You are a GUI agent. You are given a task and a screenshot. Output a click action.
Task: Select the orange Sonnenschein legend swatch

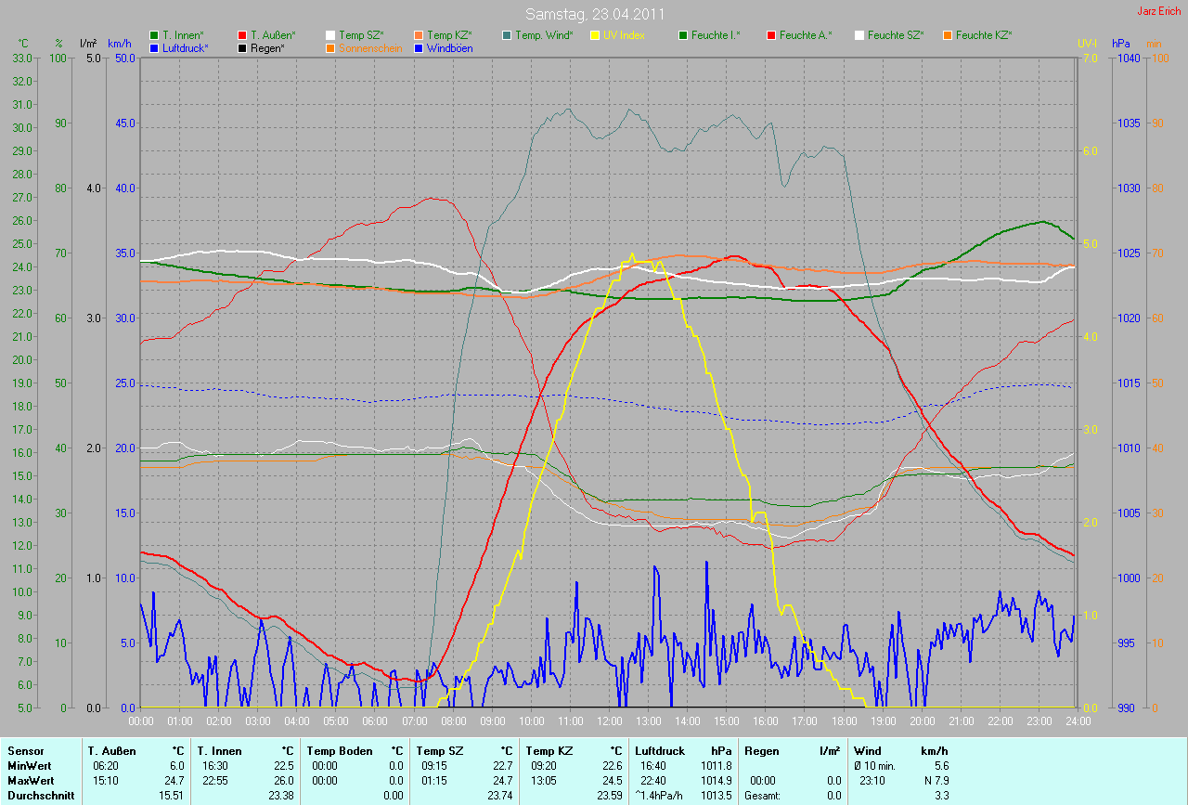pos(330,47)
